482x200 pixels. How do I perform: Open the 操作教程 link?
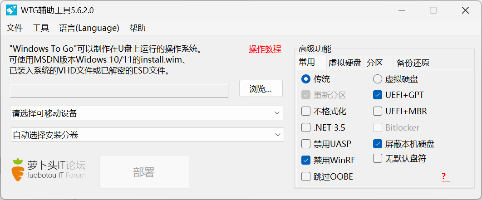pos(265,49)
